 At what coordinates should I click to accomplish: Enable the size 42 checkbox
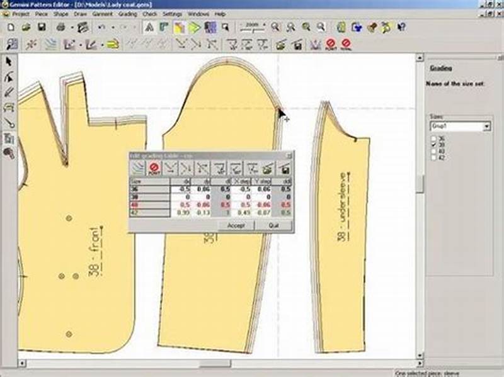tap(433, 157)
